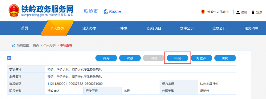Click the 当前位置 breadcrumb label

click(x=23, y=45)
